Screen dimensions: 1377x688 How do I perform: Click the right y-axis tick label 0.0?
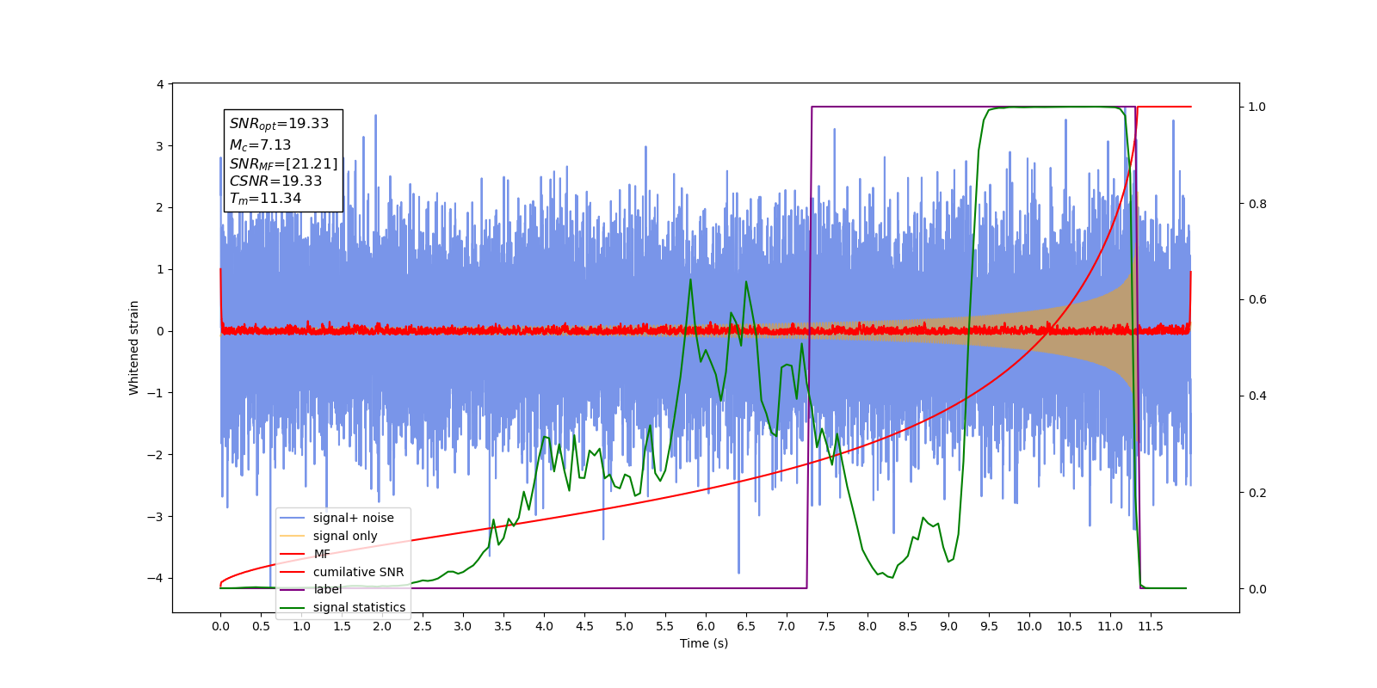(x=1257, y=589)
